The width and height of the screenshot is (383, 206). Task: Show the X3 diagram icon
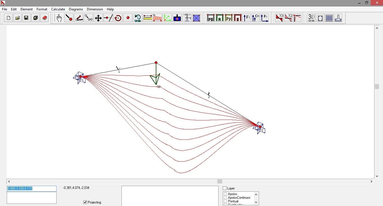pos(279,18)
